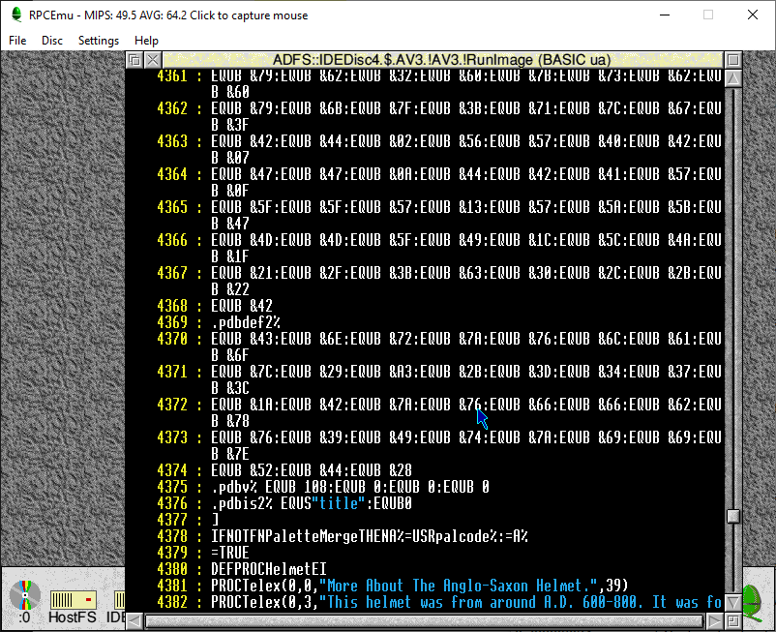Click the vertical scrollbar slider thumb
This screenshot has width=776, height=632.
pyautogui.click(x=733, y=516)
